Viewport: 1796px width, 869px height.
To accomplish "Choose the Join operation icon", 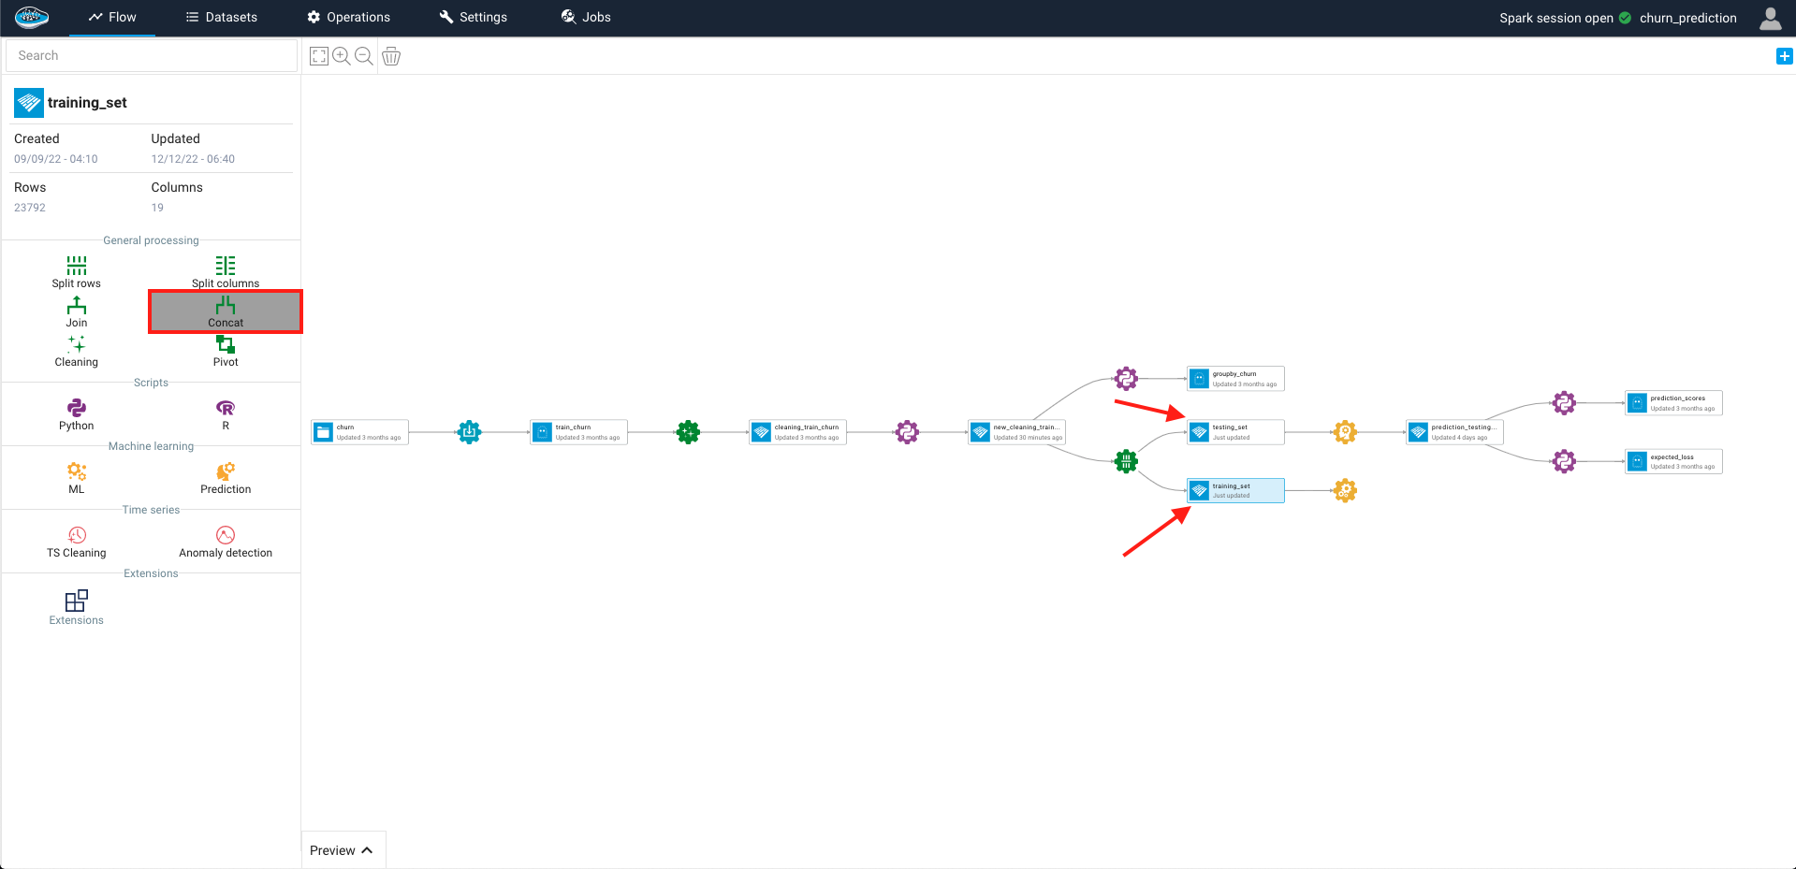I will [76, 311].
